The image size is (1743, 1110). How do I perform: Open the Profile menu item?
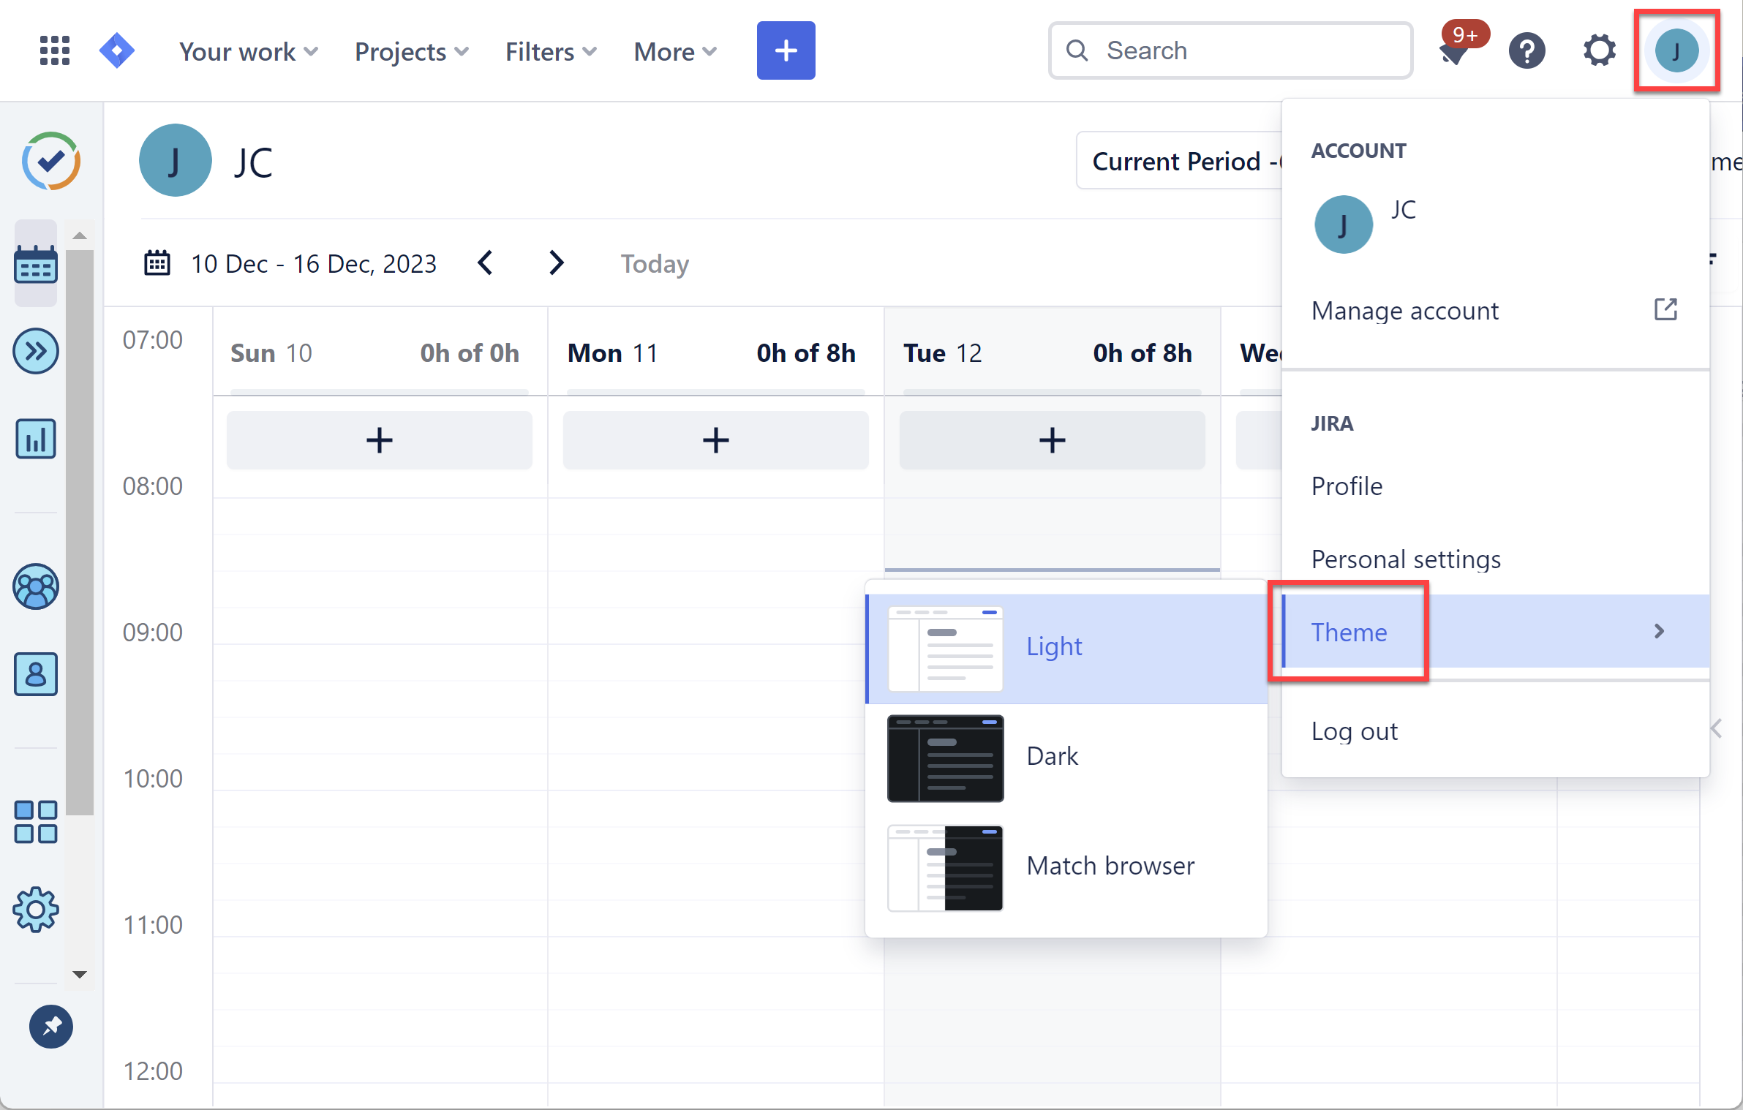click(1349, 484)
